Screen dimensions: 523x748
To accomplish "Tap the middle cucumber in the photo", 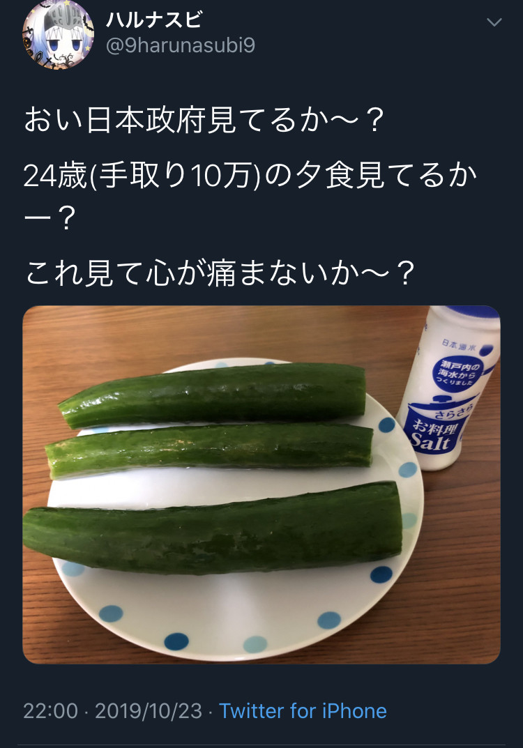I will (209, 450).
